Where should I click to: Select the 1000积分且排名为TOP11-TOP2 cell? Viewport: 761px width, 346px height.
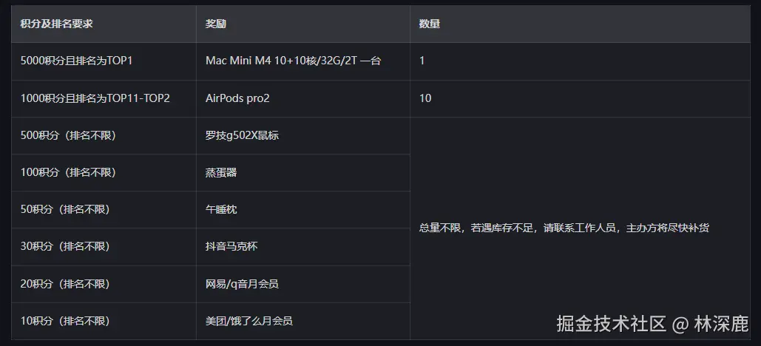95,98
